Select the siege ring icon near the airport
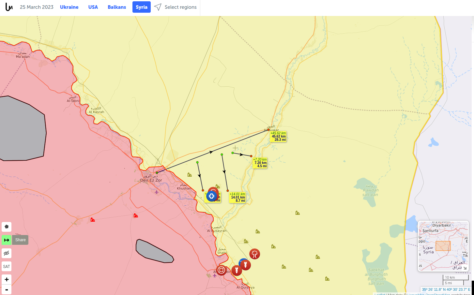The width and height of the screenshot is (474, 295). (221, 270)
